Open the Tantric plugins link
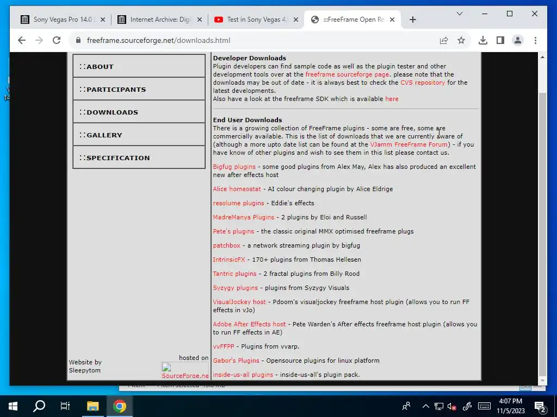Viewport: 557px width, 417px height. tap(234, 274)
